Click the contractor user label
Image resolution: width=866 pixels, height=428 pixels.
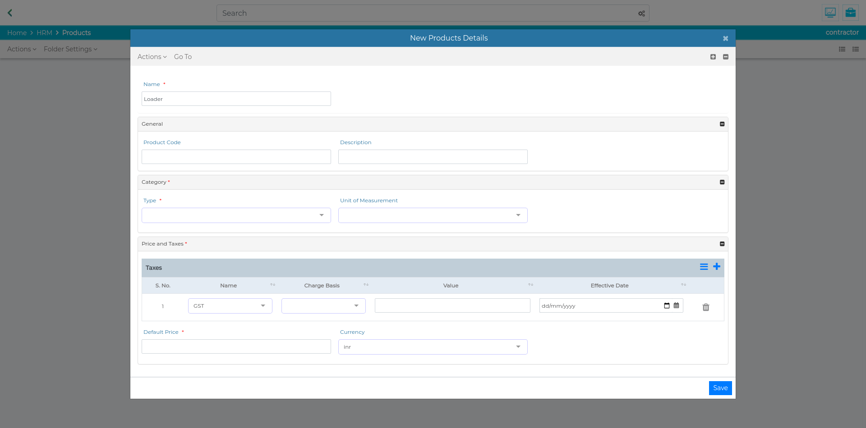(842, 32)
